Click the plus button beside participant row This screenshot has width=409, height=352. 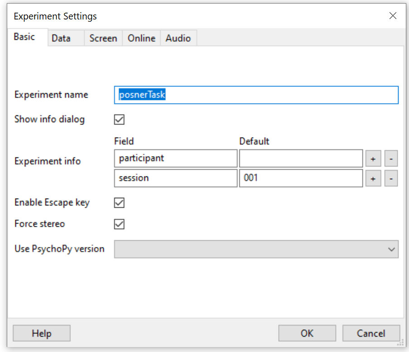pyautogui.click(x=373, y=159)
